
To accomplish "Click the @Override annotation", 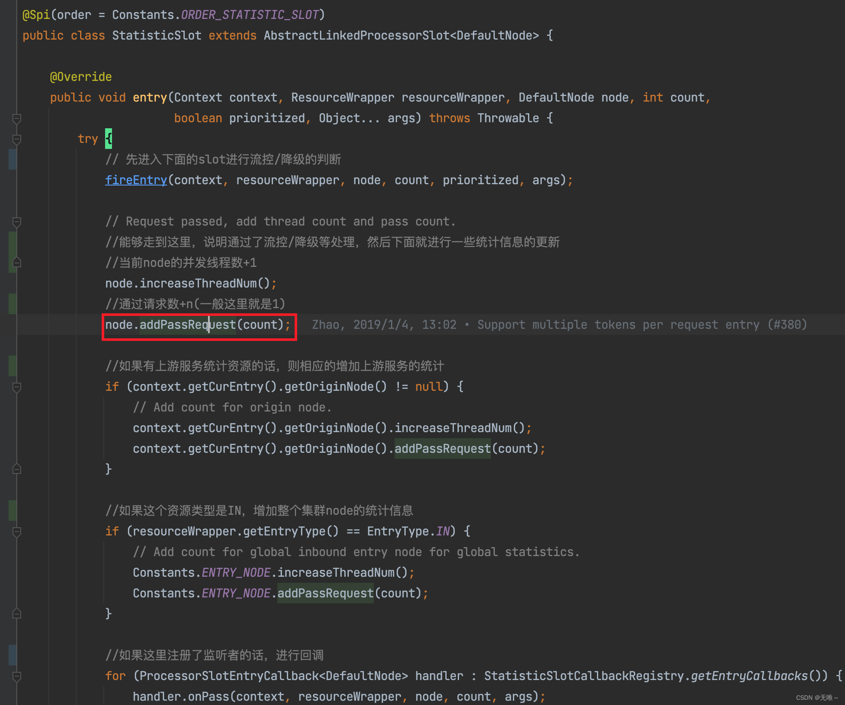I will 81,77.
